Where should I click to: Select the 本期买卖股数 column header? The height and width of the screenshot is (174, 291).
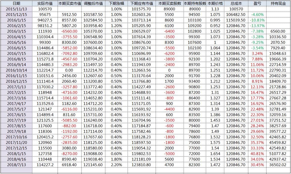(170, 4)
